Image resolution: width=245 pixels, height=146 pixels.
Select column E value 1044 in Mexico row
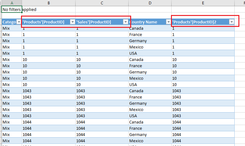coord(203,141)
